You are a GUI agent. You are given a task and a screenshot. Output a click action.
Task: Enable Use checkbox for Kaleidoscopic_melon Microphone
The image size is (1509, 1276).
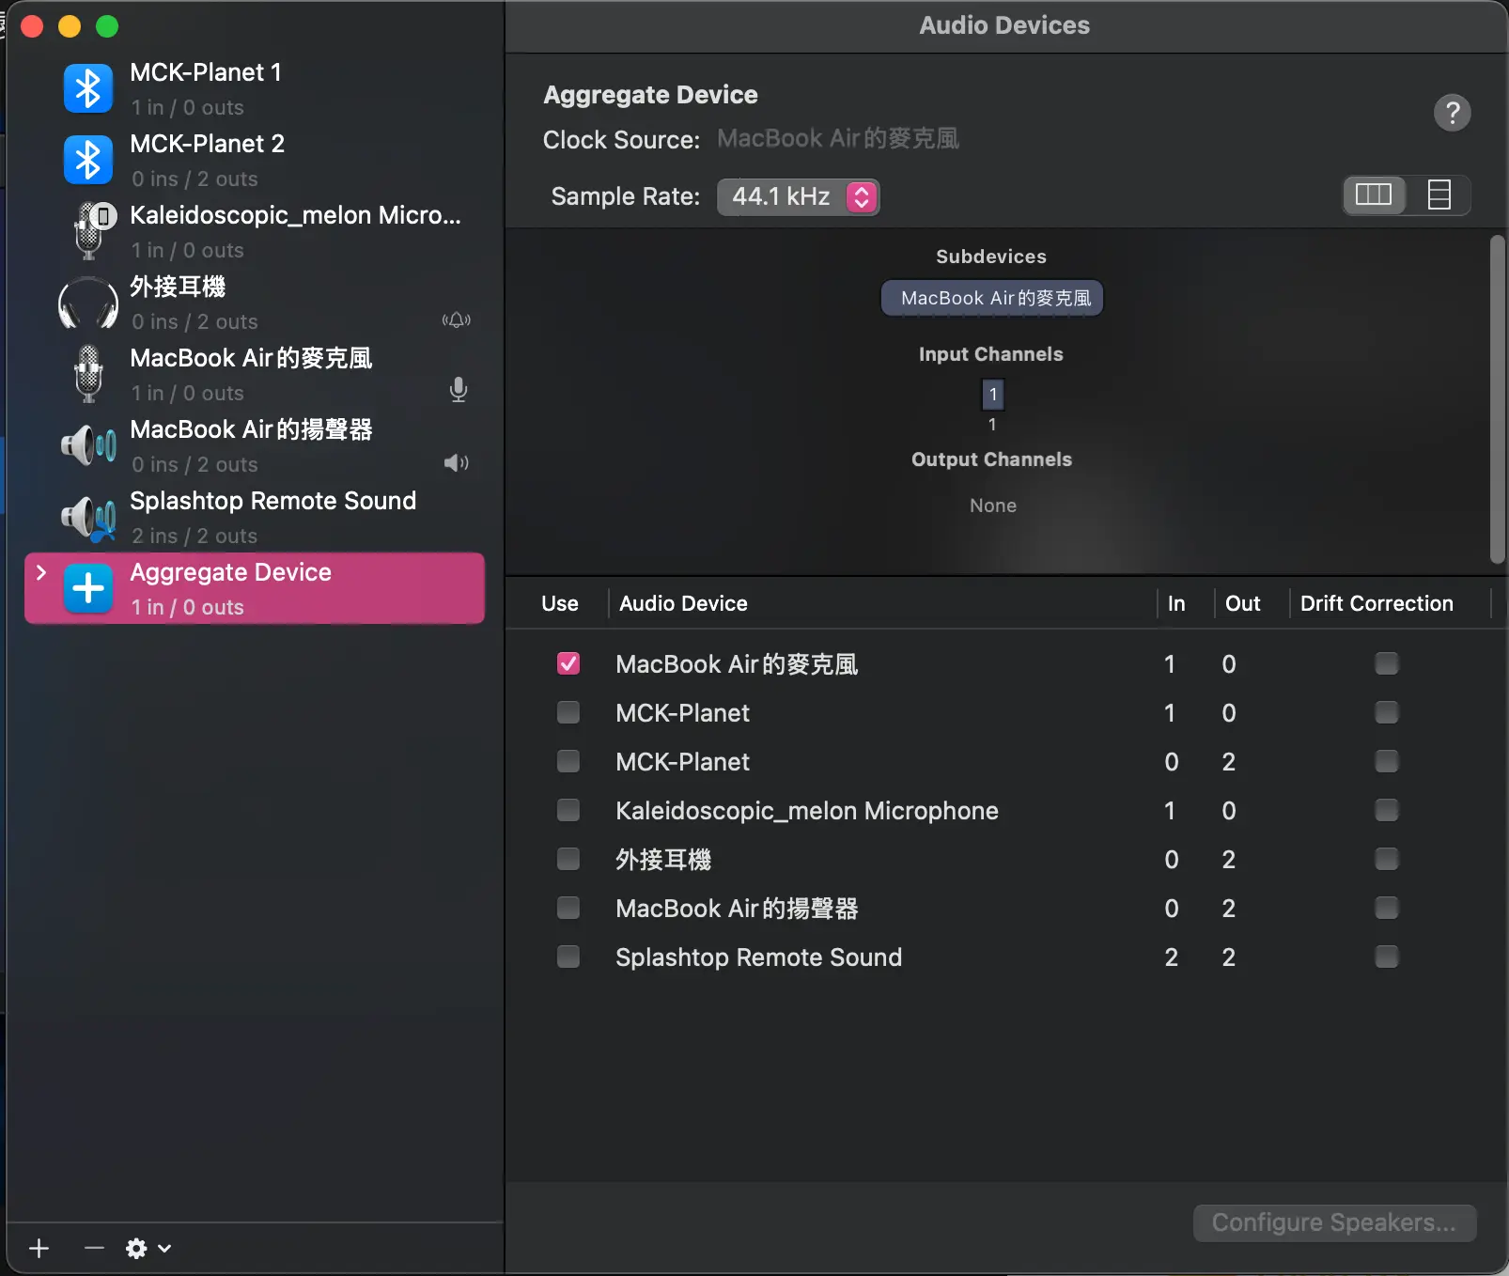[568, 810]
